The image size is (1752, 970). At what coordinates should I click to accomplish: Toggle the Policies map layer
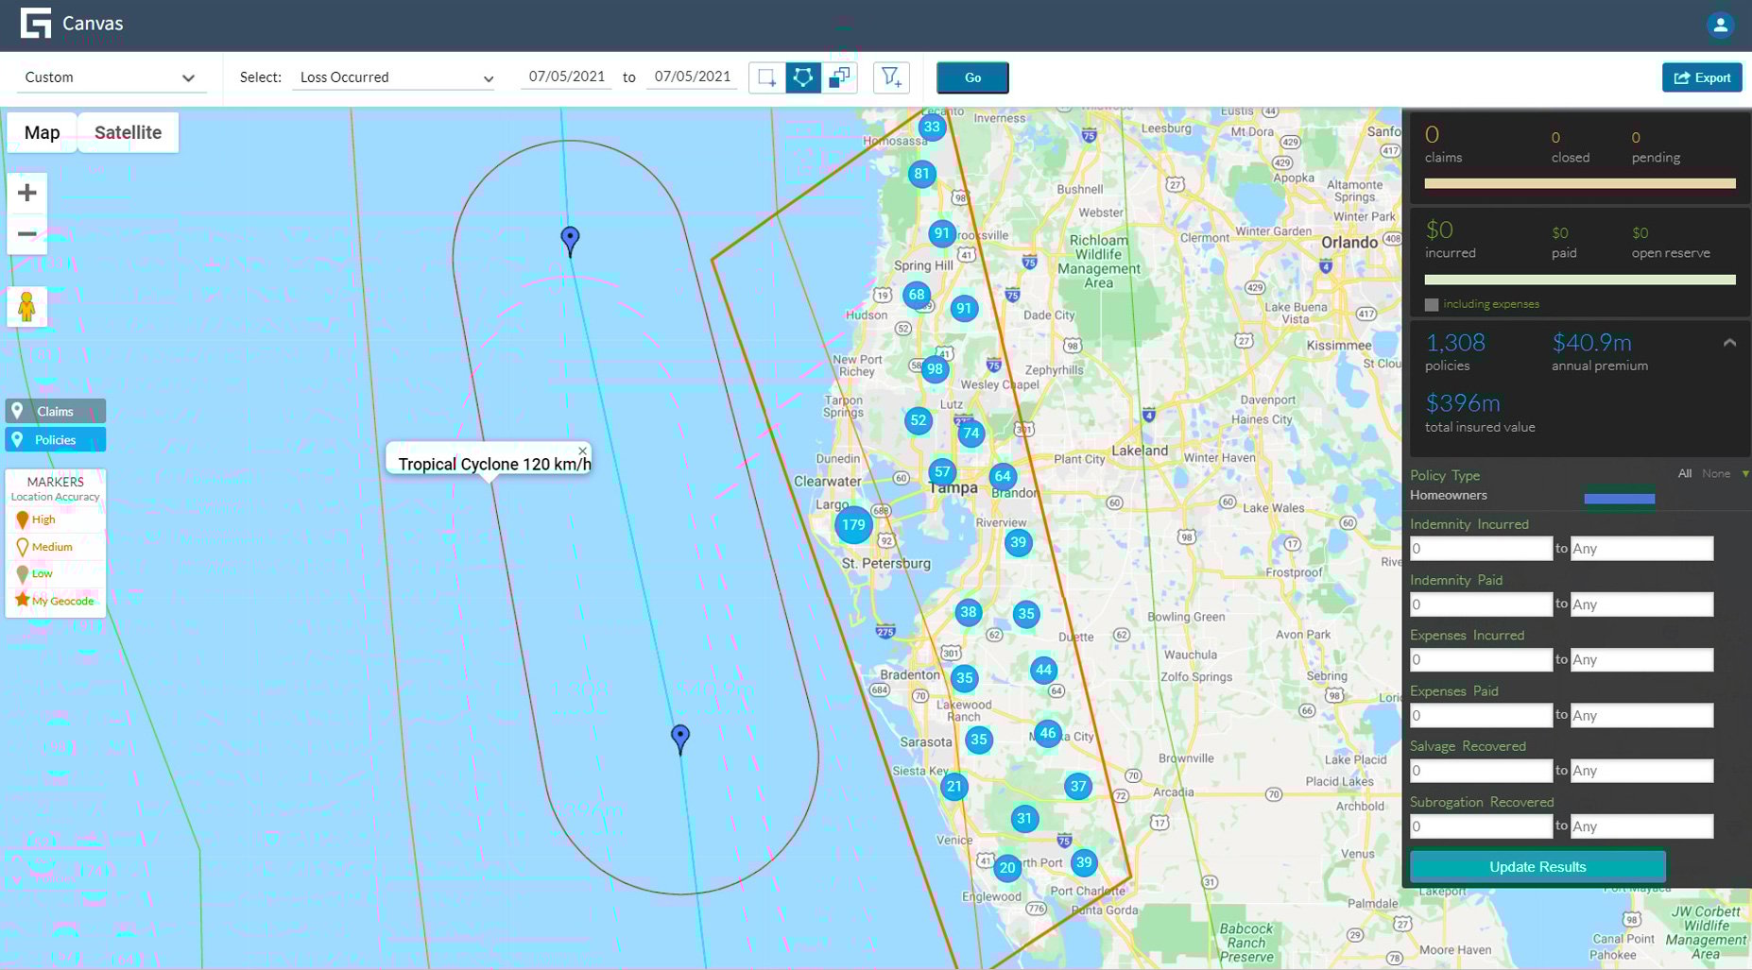(55, 439)
